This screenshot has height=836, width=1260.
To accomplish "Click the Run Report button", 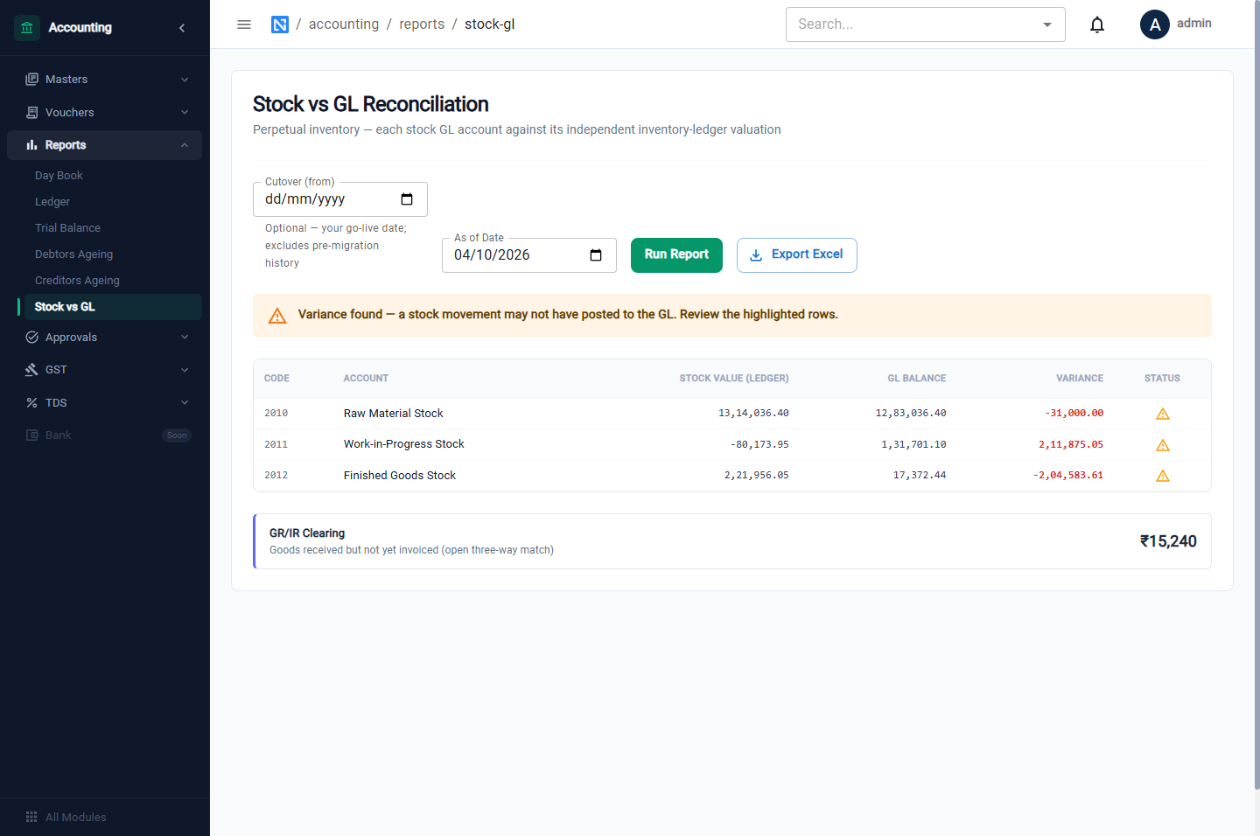I will coord(676,255).
